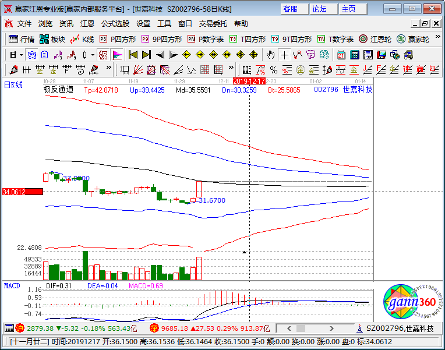Click yellow diamond right-arrow icon
The width and height of the screenshot is (445, 350).
tap(200, 55)
